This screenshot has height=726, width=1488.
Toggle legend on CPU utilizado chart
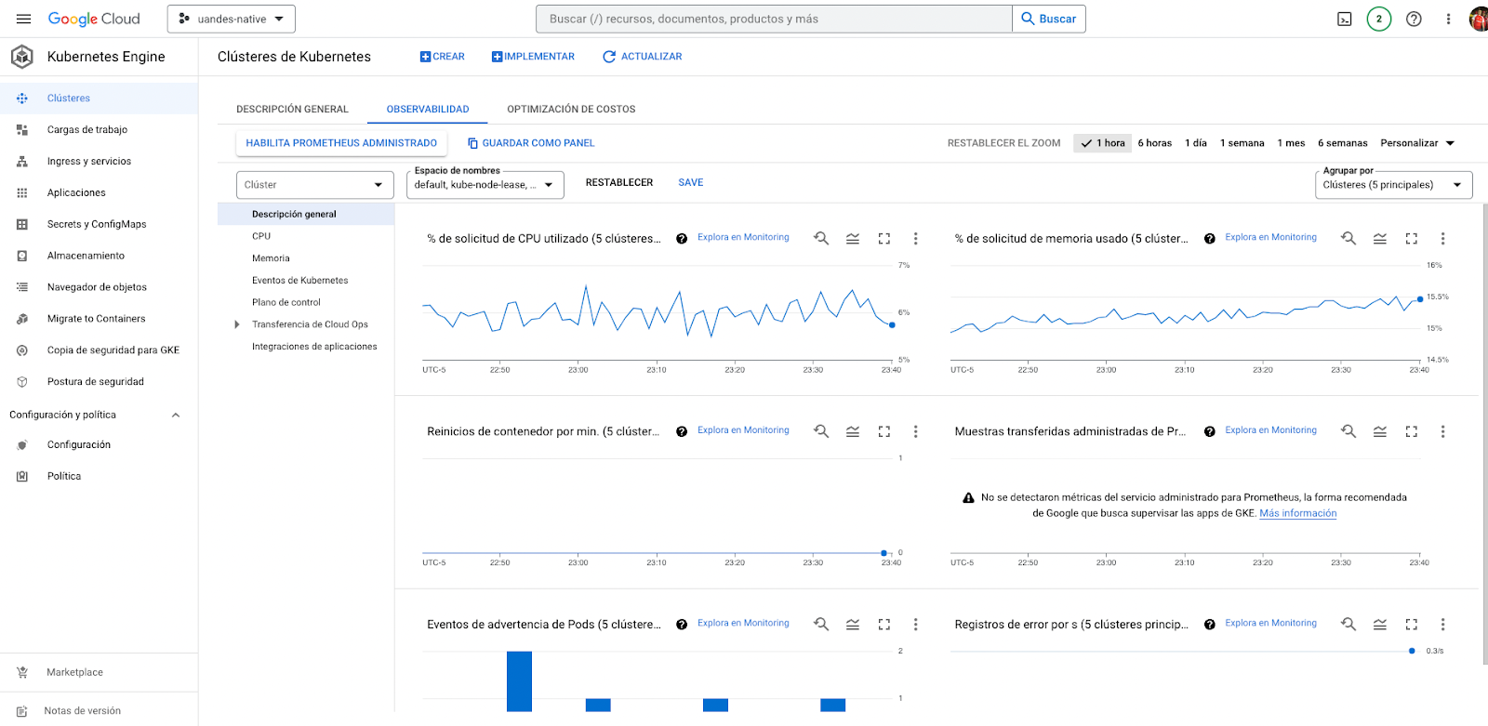[x=853, y=239]
